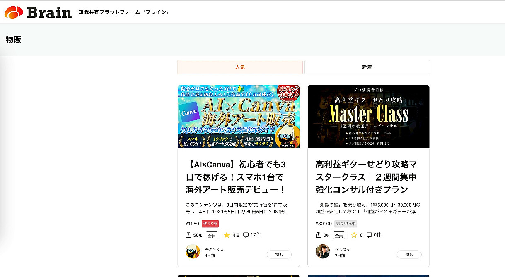Switch to the 新着 tab
Image resolution: width=505 pixels, height=277 pixels.
pyautogui.click(x=367, y=67)
